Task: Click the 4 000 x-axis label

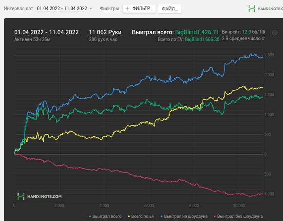Action: point(104,206)
